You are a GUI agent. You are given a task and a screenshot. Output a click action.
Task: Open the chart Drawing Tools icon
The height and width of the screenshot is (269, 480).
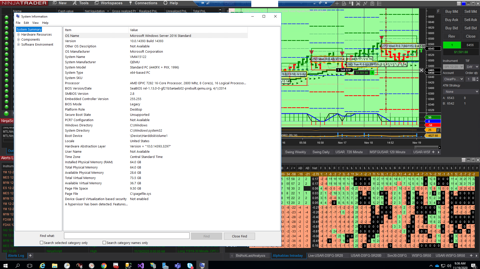click(365, 4)
